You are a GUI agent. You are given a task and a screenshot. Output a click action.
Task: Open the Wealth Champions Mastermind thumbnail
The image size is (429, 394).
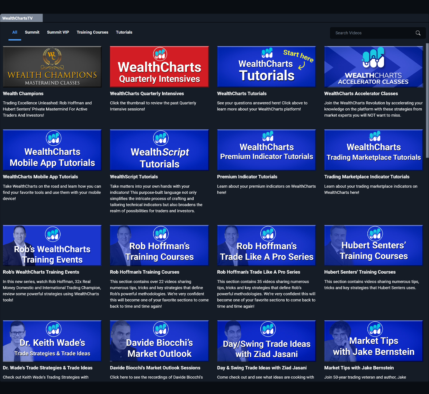click(52, 67)
